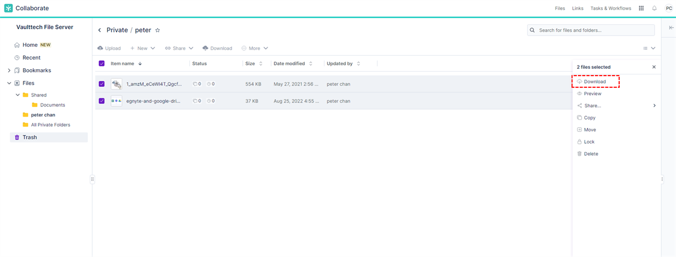Open the More dropdown
The height and width of the screenshot is (257, 676).
click(x=255, y=48)
